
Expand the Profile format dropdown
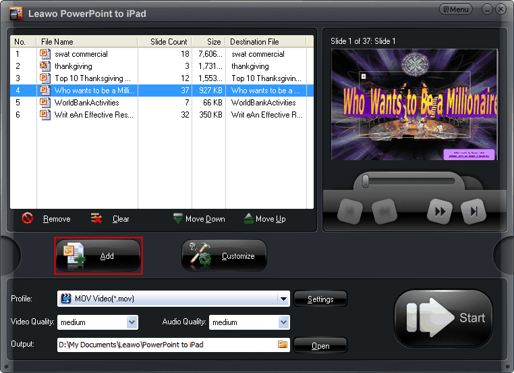pos(283,299)
